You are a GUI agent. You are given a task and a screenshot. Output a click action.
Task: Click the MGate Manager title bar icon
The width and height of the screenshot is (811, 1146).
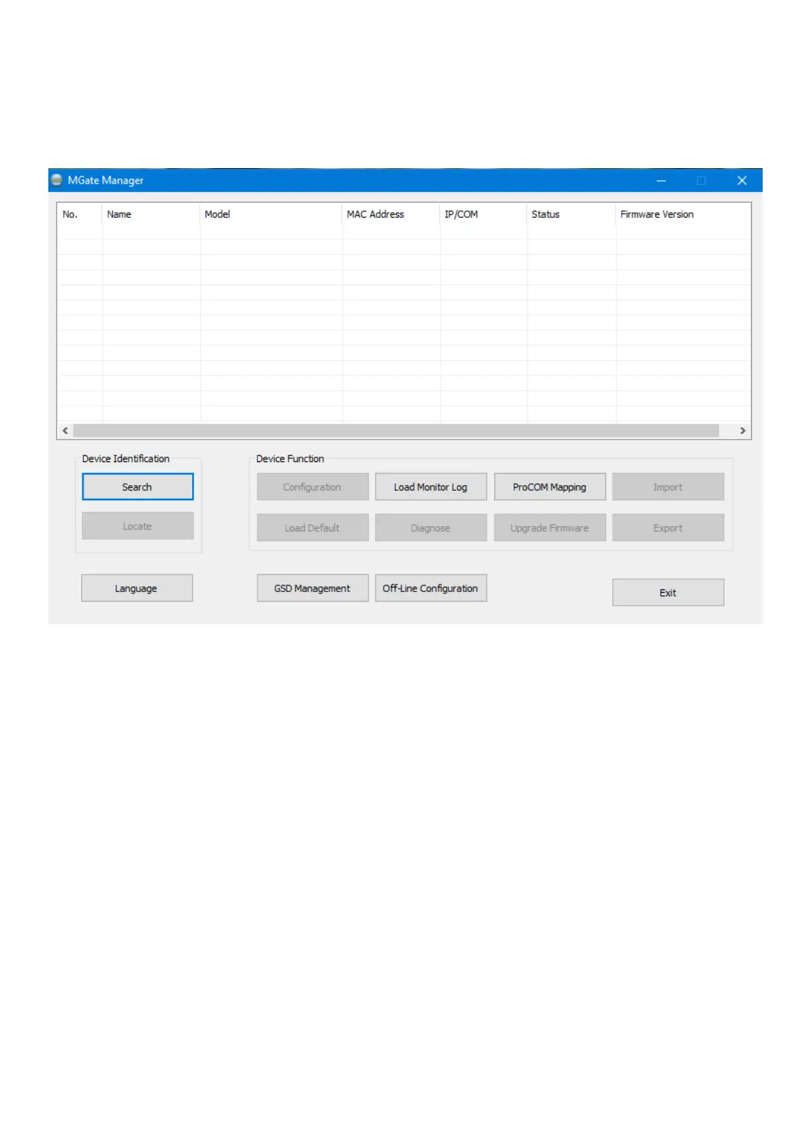click(x=57, y=180)
